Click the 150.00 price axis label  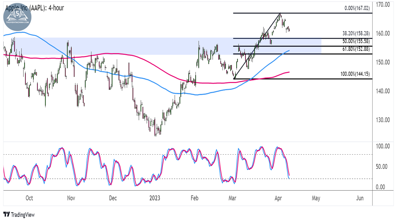click(x=383, y=62)
